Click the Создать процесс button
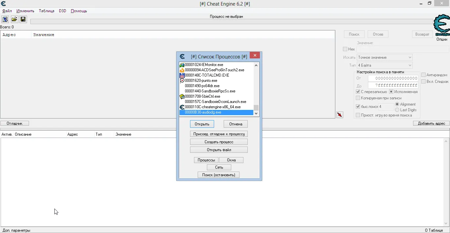This screenshot has height=233, width=450. [x=219, y=142]
